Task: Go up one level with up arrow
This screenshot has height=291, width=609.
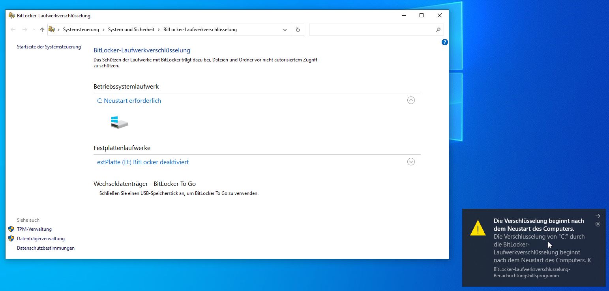Action: pos(42,30)
